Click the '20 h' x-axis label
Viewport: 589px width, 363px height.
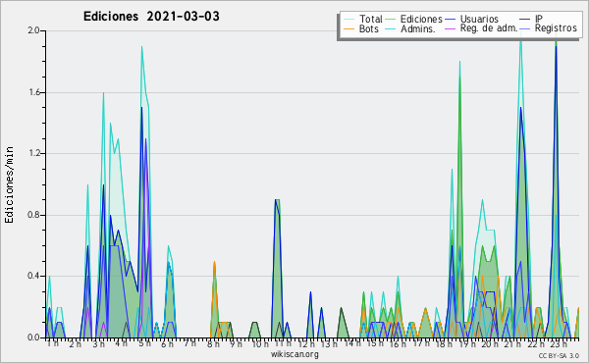pyautogui.click(x=490, y=343)
